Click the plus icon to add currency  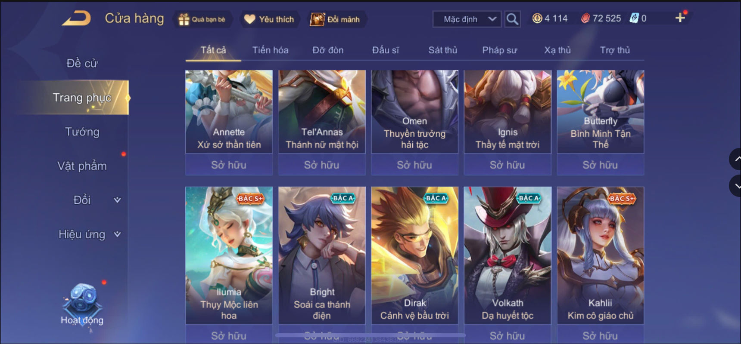[x=680, y=18]
